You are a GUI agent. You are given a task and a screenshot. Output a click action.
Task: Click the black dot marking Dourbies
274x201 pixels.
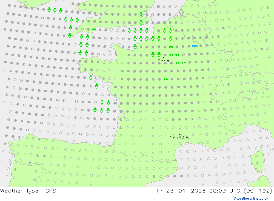click(x=179, y=134)
